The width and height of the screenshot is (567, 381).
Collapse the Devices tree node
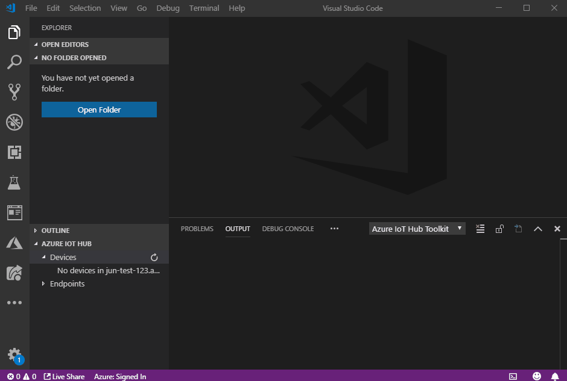pos(44,257)
